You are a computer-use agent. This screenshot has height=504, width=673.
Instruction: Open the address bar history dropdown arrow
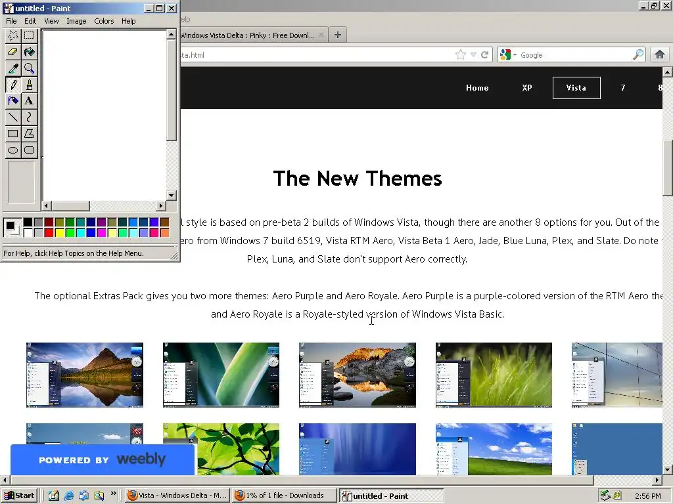pos(473,54)
